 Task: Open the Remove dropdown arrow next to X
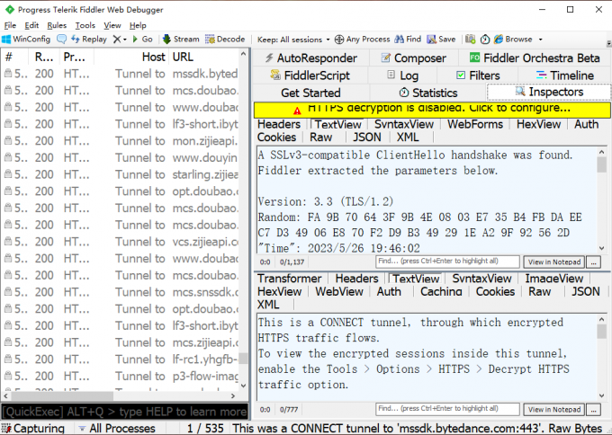[125, 40]
